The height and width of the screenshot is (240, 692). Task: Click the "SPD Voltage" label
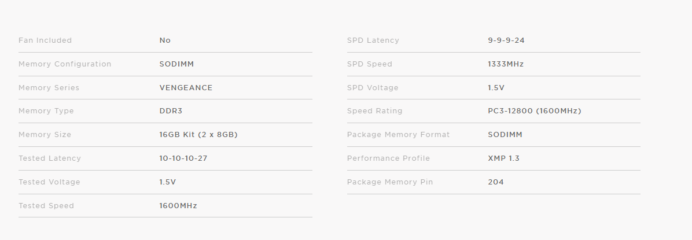[373, 88]
